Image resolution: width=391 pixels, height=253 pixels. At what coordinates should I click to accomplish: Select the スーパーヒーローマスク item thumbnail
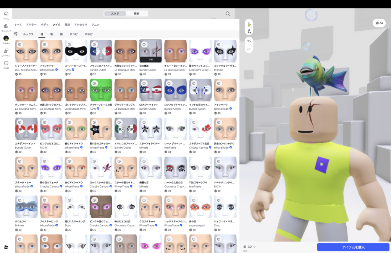click(76, 51)
